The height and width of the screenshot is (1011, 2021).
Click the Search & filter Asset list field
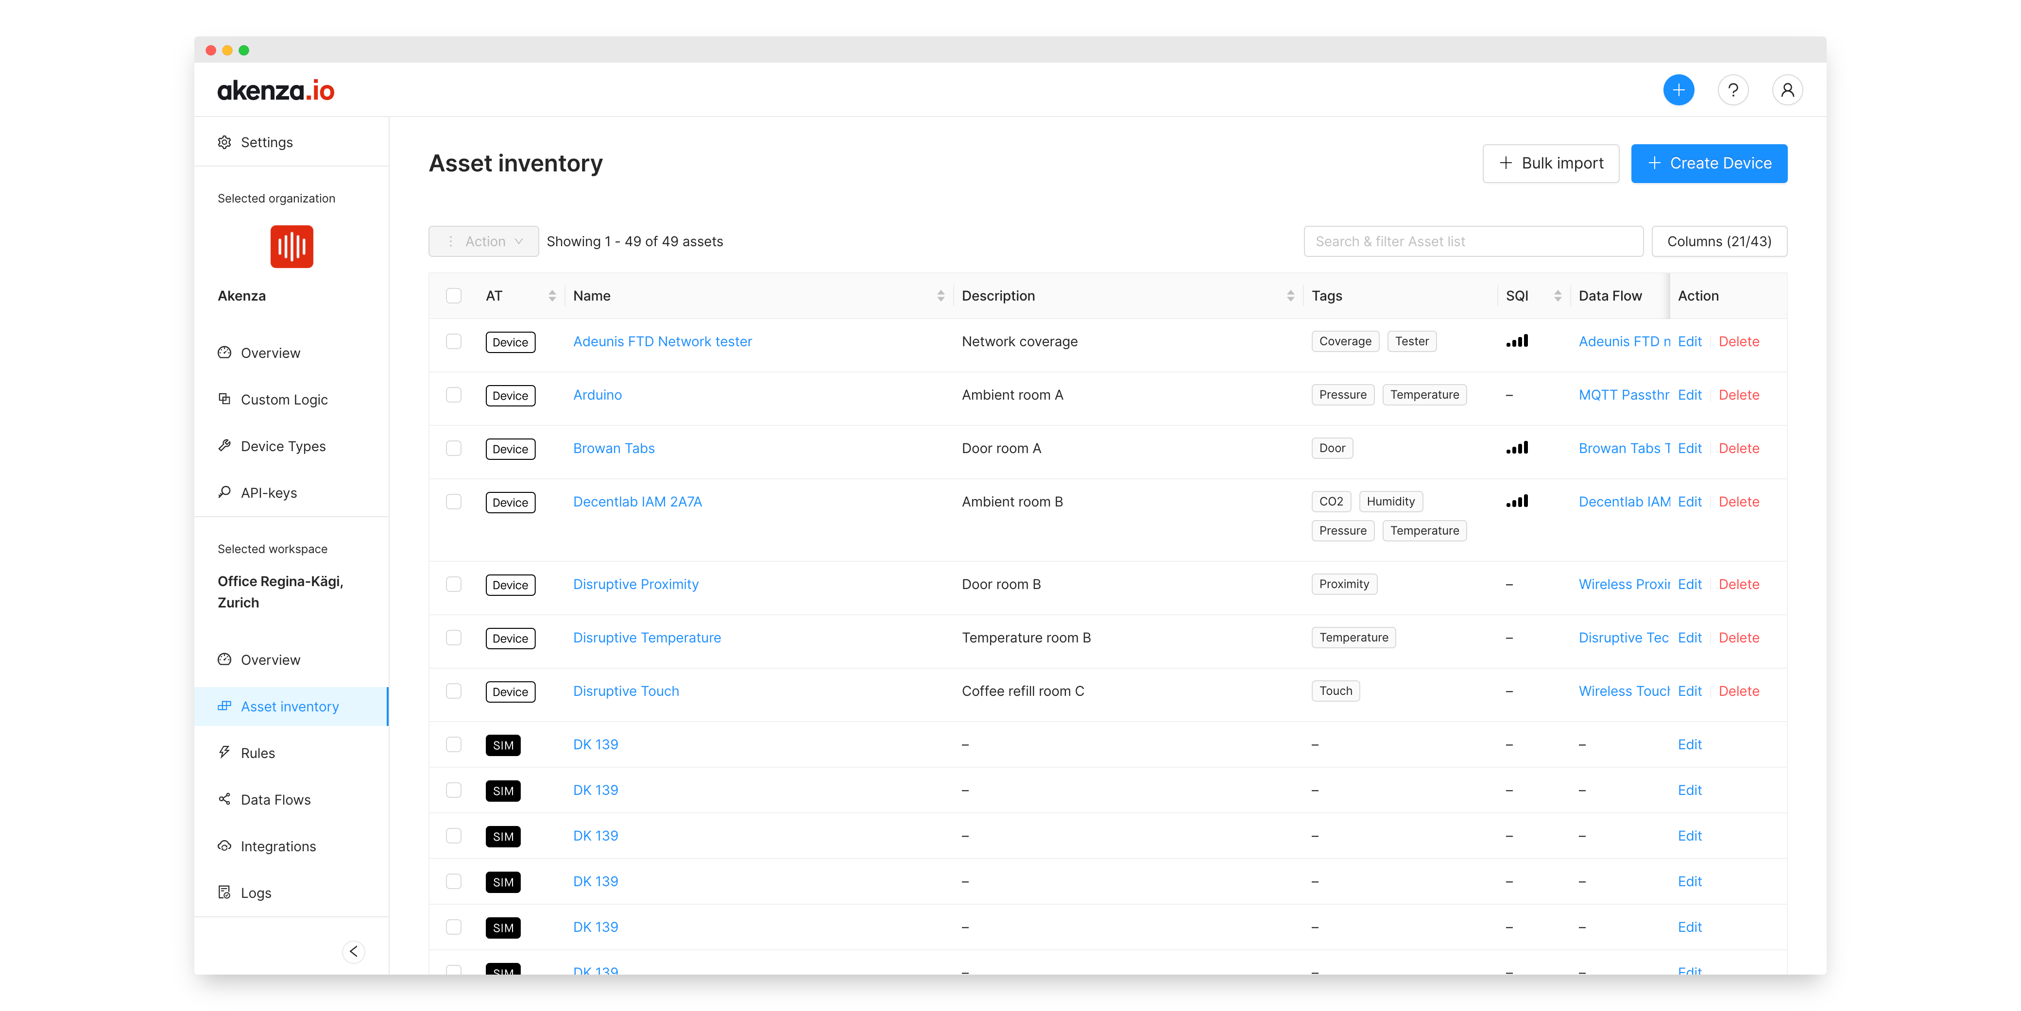tap(1473, 241)
